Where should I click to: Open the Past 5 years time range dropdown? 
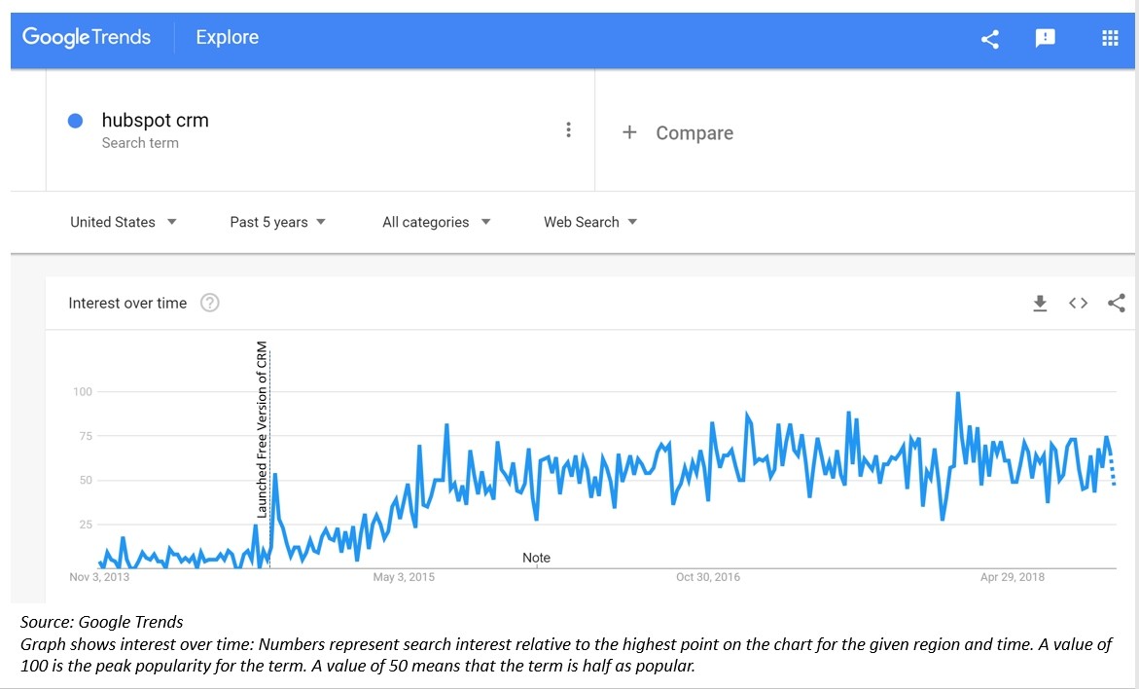pos(277,222)
